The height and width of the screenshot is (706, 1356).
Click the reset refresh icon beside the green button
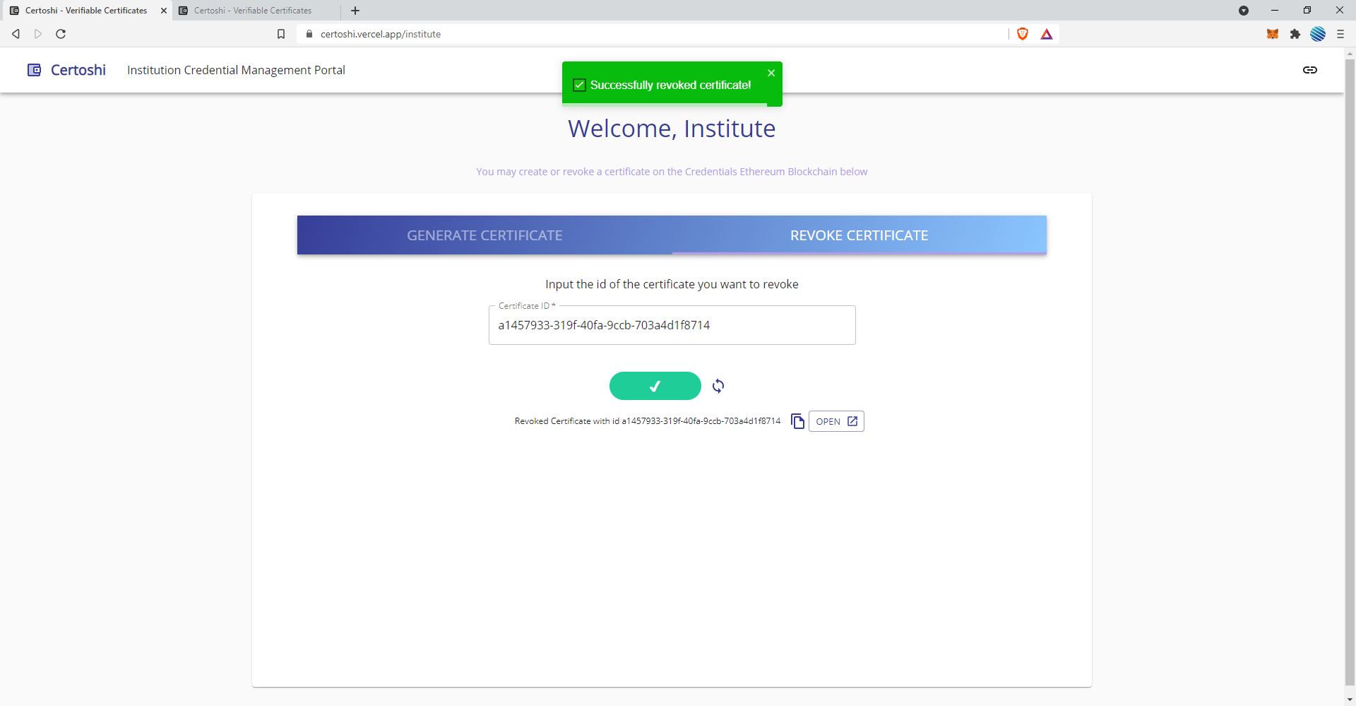pyautogui.click(x=718, y=386)
